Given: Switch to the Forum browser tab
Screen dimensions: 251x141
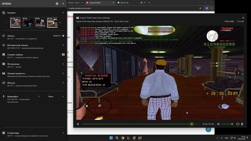Looking at the screenshot, I should [x=75, y=3].
